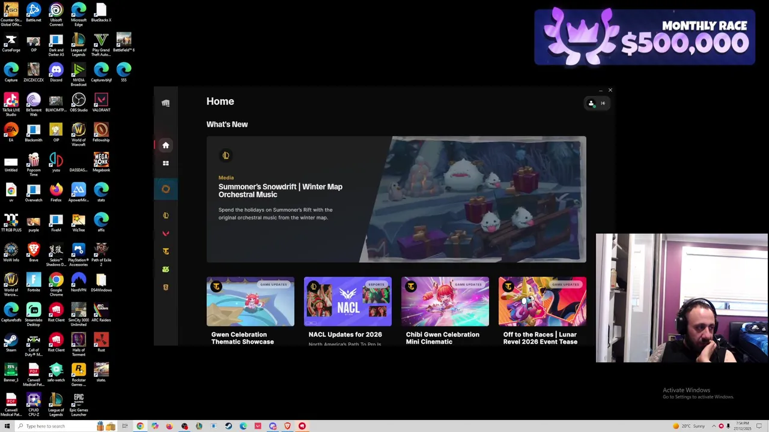769x432 pixels.
Task: Open Summoner's Snowdrift Orchestral Music headline
Action: click(x=281, y=190)
